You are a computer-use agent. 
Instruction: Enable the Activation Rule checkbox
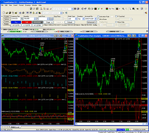(x=98, y=17)
